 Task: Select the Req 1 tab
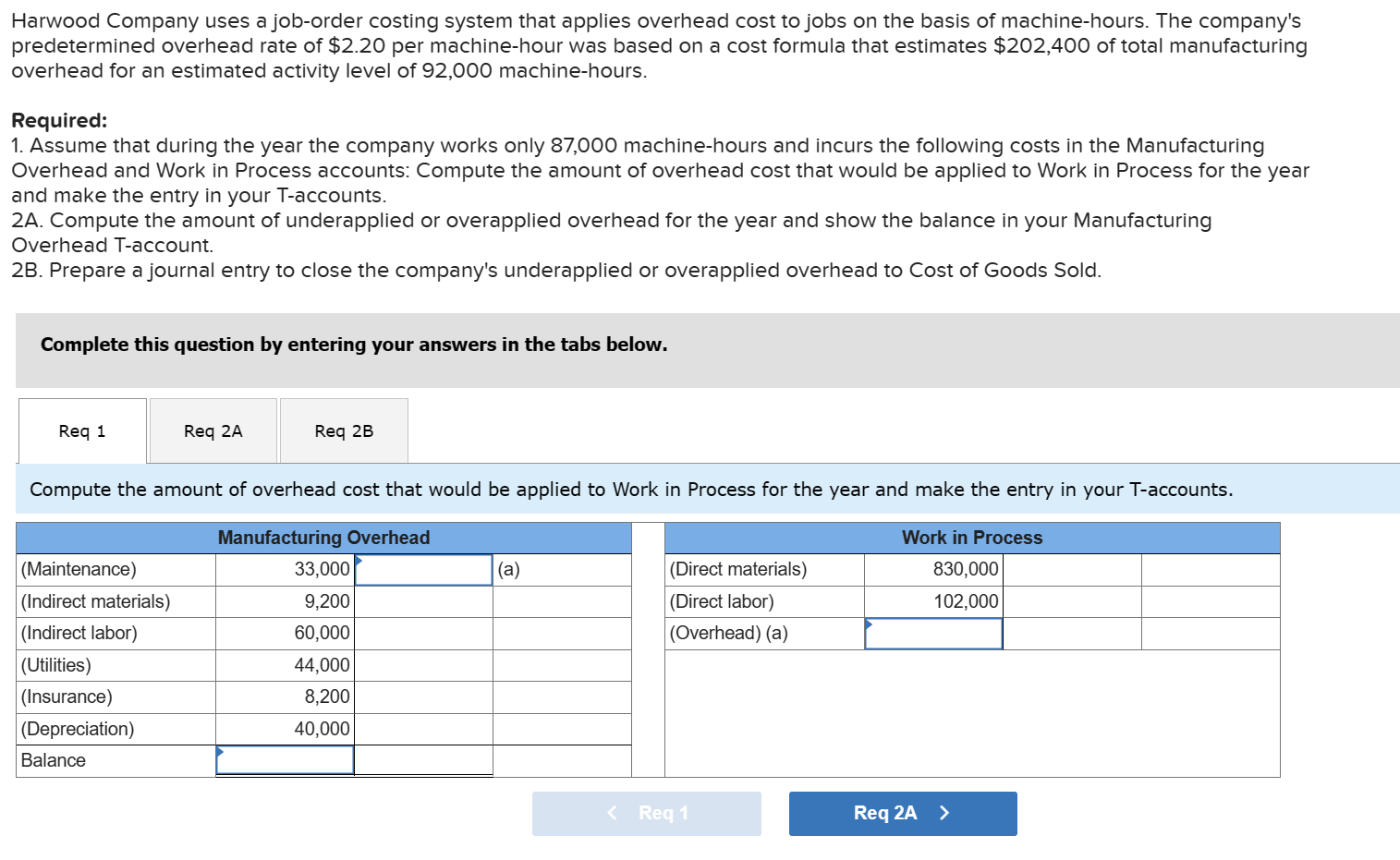pyautogui.click(x=81, y=430)
